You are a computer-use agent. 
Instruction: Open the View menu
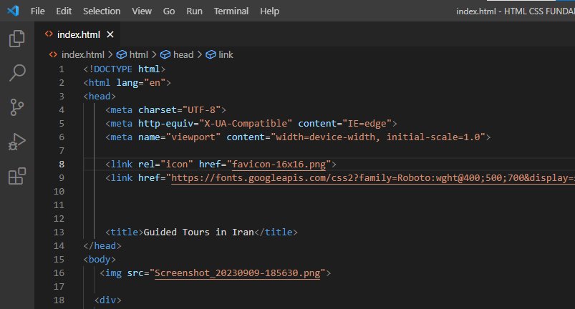point(142,11)
